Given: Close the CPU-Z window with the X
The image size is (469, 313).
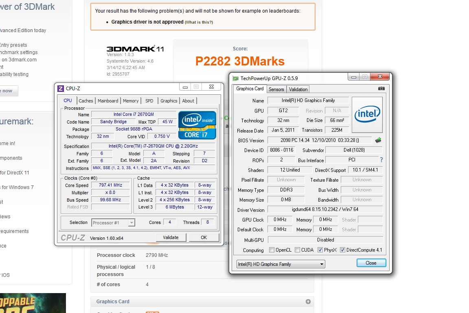Looking at the screenshot, I should (211, 87).
